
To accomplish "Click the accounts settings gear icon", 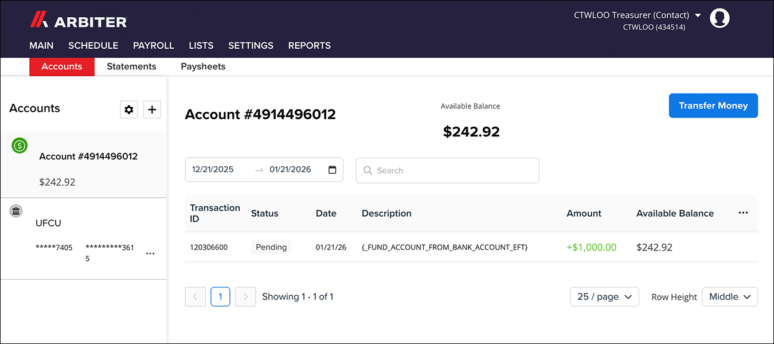I will pos(129,110).
